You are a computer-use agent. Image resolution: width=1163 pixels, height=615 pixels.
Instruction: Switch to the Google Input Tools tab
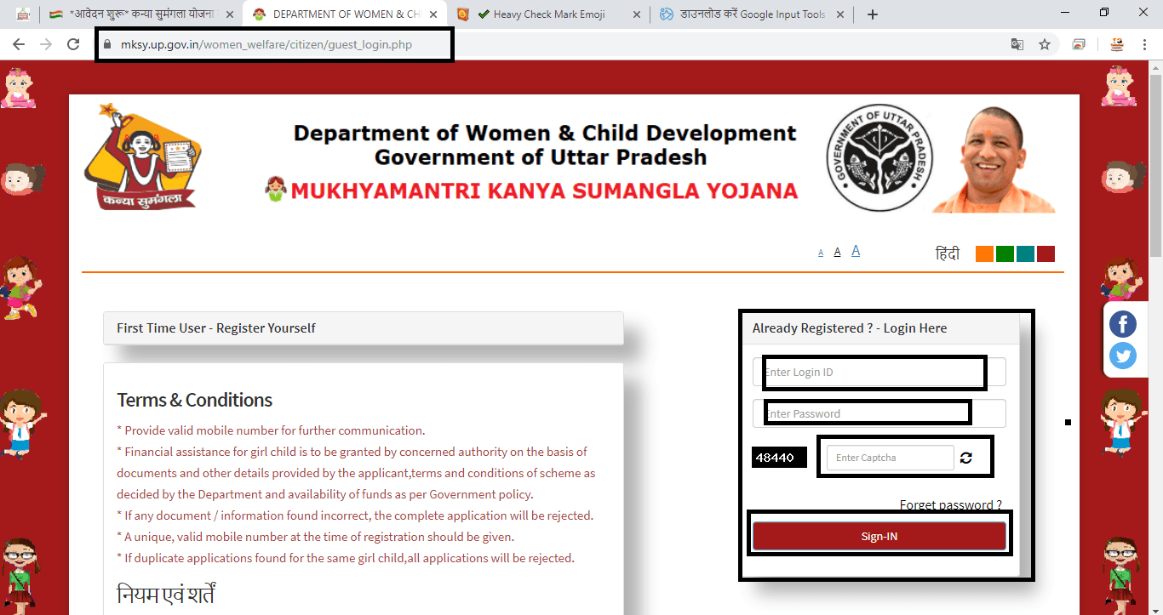point(751,14)
